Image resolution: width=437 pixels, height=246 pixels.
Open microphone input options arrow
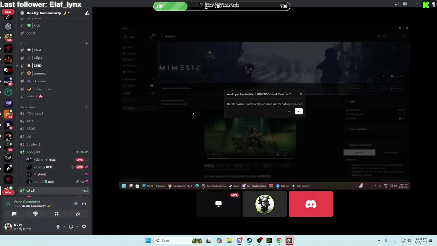[64, 227]
